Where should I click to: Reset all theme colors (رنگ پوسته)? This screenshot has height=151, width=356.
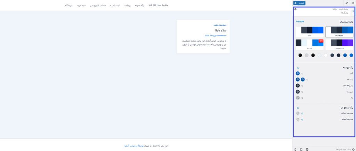[x=298, y=68]
